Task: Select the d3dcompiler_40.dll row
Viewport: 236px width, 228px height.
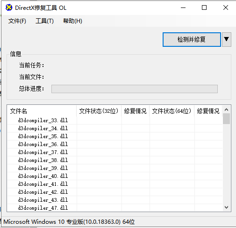Action: (115, 176)
